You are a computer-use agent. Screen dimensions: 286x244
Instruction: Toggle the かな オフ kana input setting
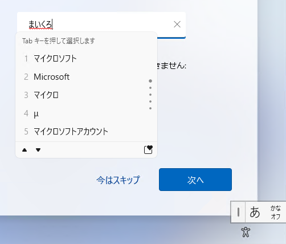(x=275, y=212)
